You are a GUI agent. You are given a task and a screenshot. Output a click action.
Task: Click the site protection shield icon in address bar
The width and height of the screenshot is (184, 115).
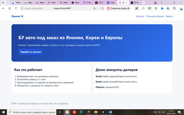point(22,8)
